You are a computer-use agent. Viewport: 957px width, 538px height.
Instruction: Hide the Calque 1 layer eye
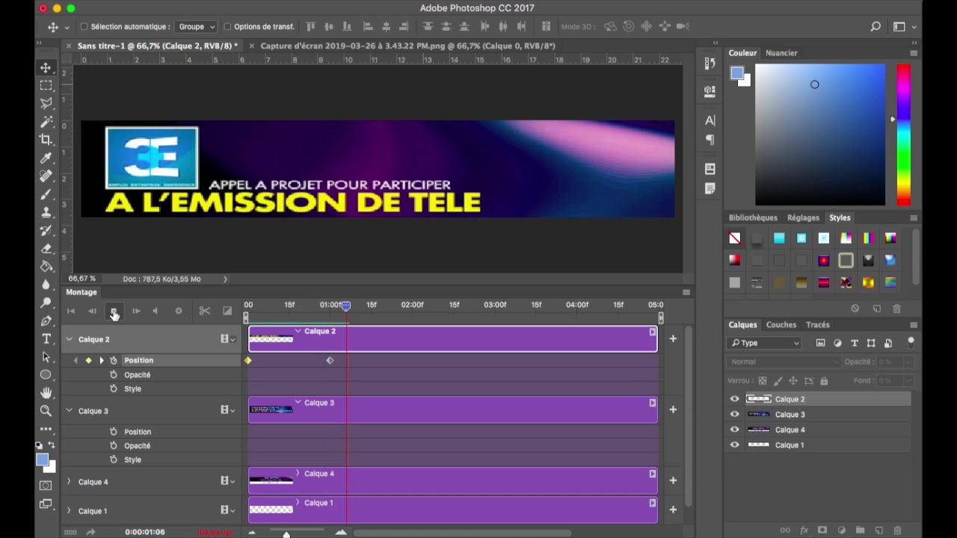point(734,445)
